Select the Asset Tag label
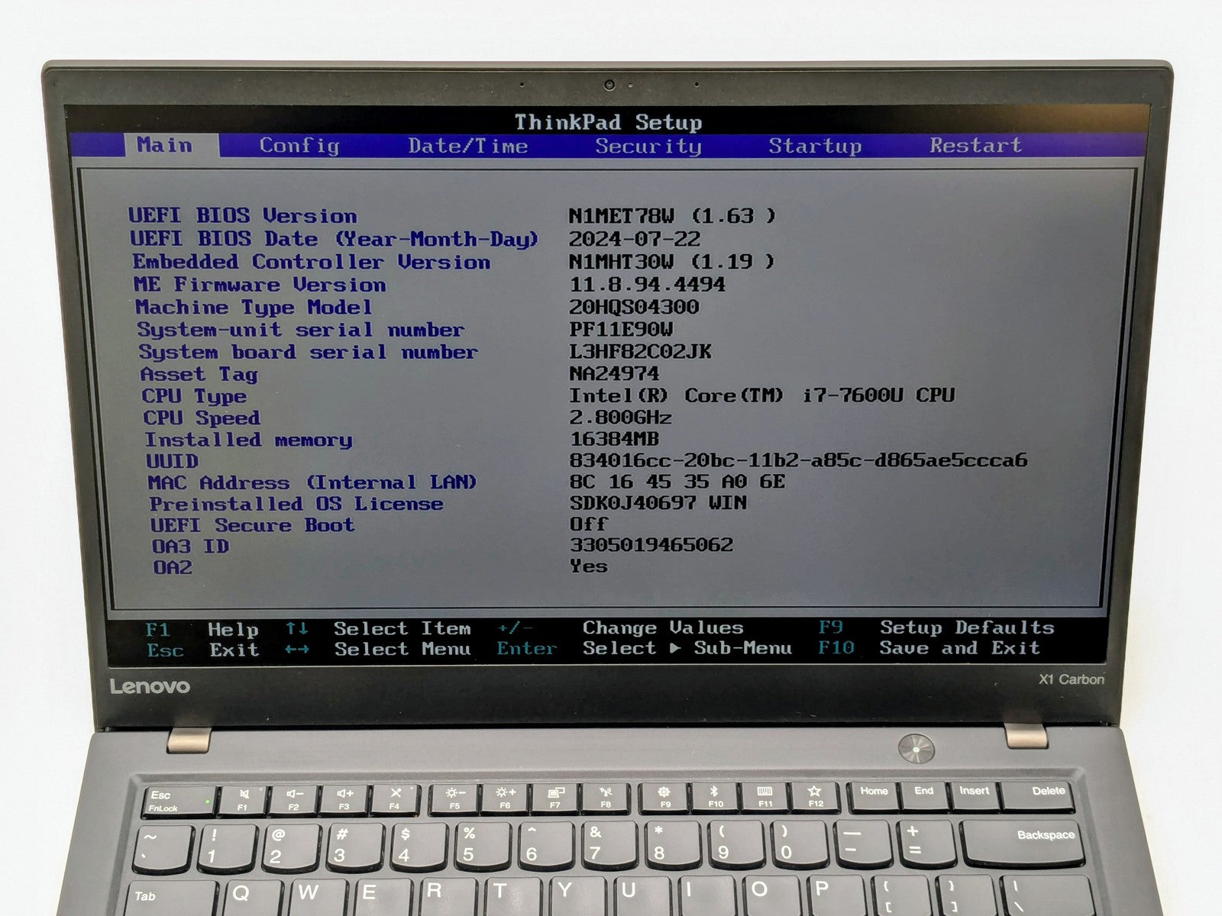The width and height of the screenshot is (1222, 916). click(x=199, y=374)
